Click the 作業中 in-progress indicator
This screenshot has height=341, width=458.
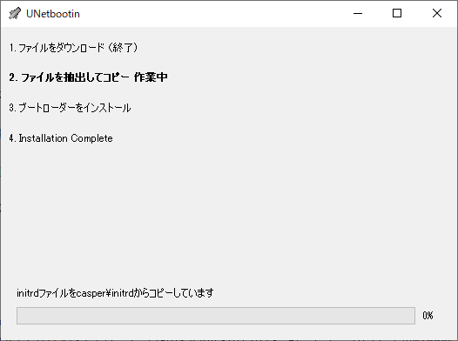[151, 77]
